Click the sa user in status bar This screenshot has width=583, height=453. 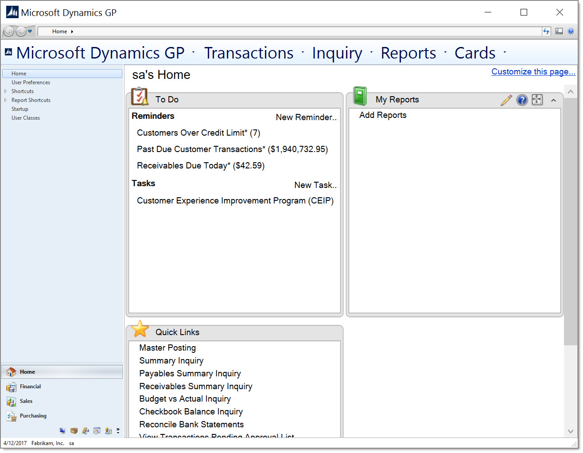[72, 443]
